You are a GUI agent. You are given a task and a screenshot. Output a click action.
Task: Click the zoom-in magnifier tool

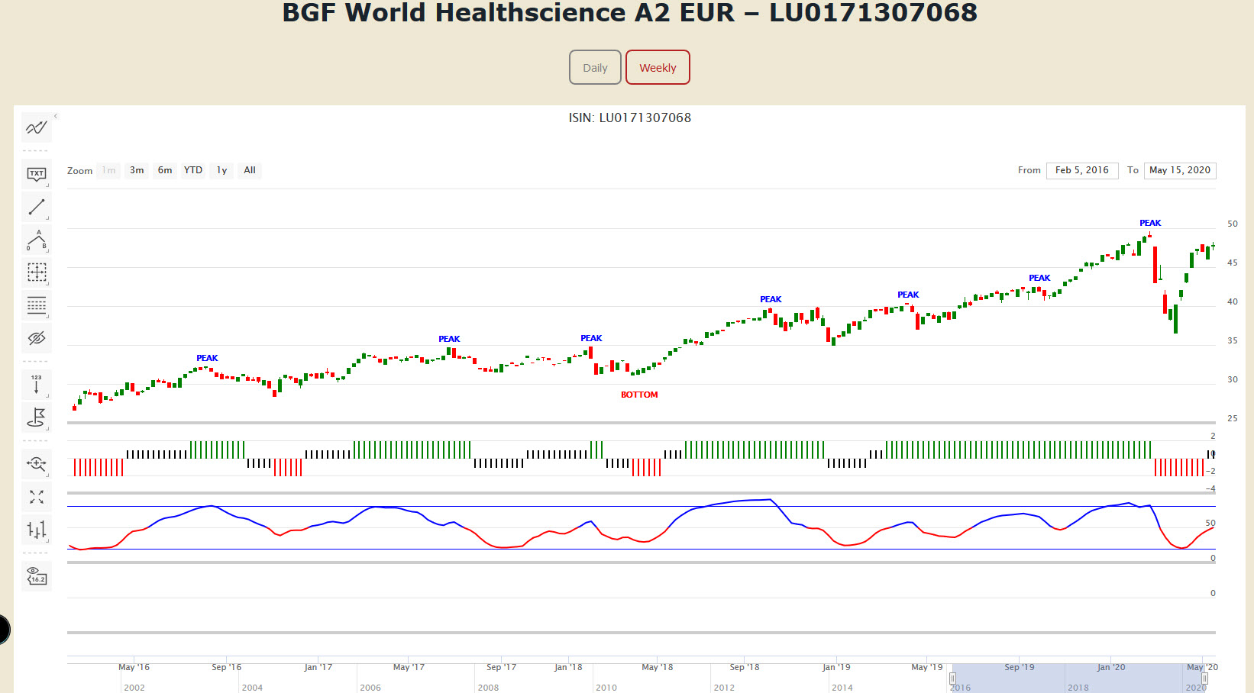(37, 463)
